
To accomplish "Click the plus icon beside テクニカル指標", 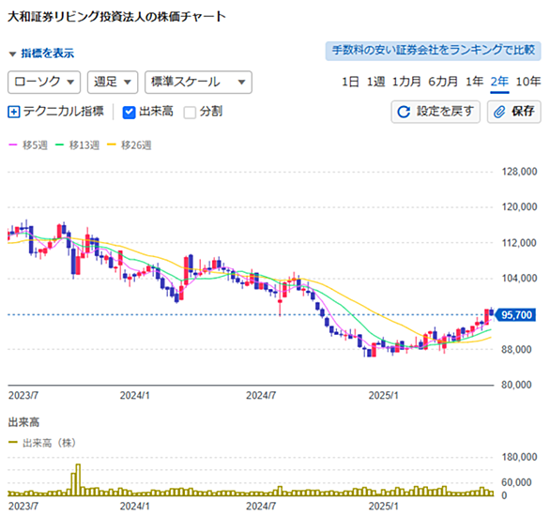I will tap(14, 112).
